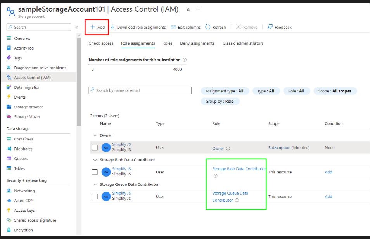Click the Feedback person icon
This screenshot has height=239, width=370.
(x=270, y=27)
